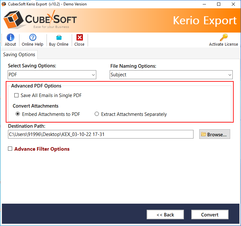This screenshot has height=226, width=241.
Task: Click the red Close toolbar icon
Action: (80, 37)
